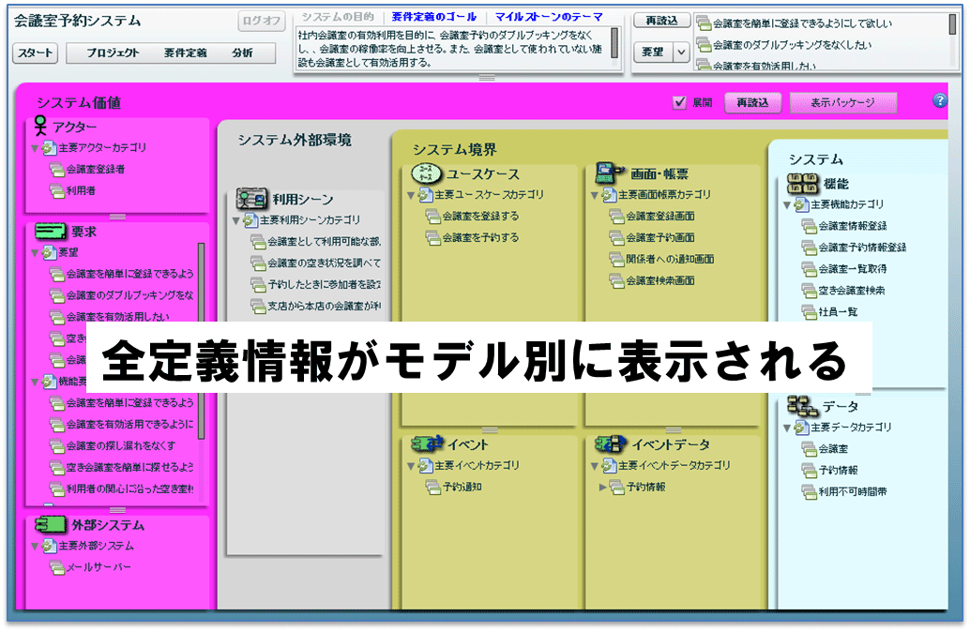This screenshot has width=970, height=631.
Task: Click the 機能 grid icon
Action: point(802,184)
